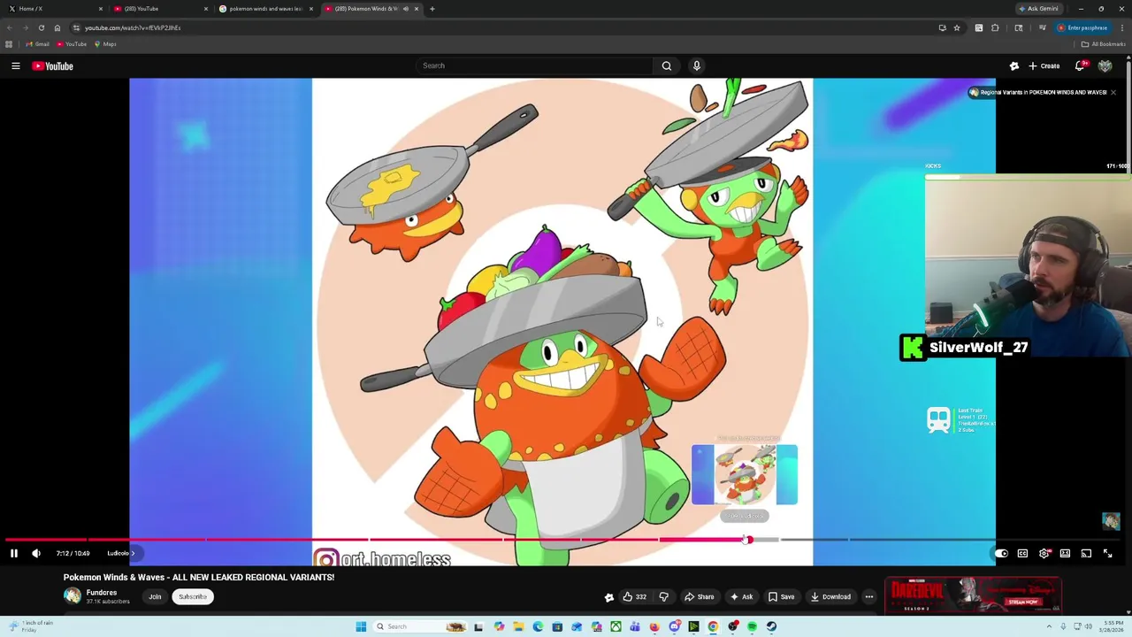
Task: Click the Join button for Fundores channel
Action: pos(155,596)
